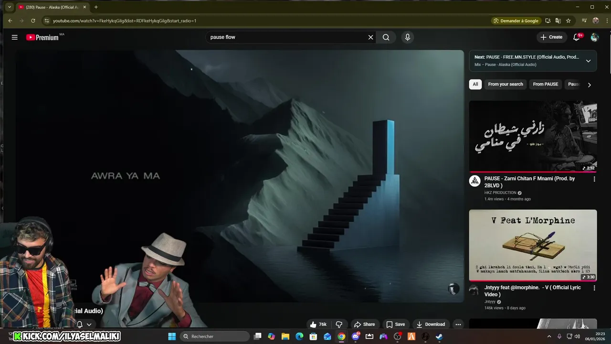Open the tab search dropdown arrow
Image resolution: width=611 pixels, height=344 pixels.
click(x=9, y=7)
